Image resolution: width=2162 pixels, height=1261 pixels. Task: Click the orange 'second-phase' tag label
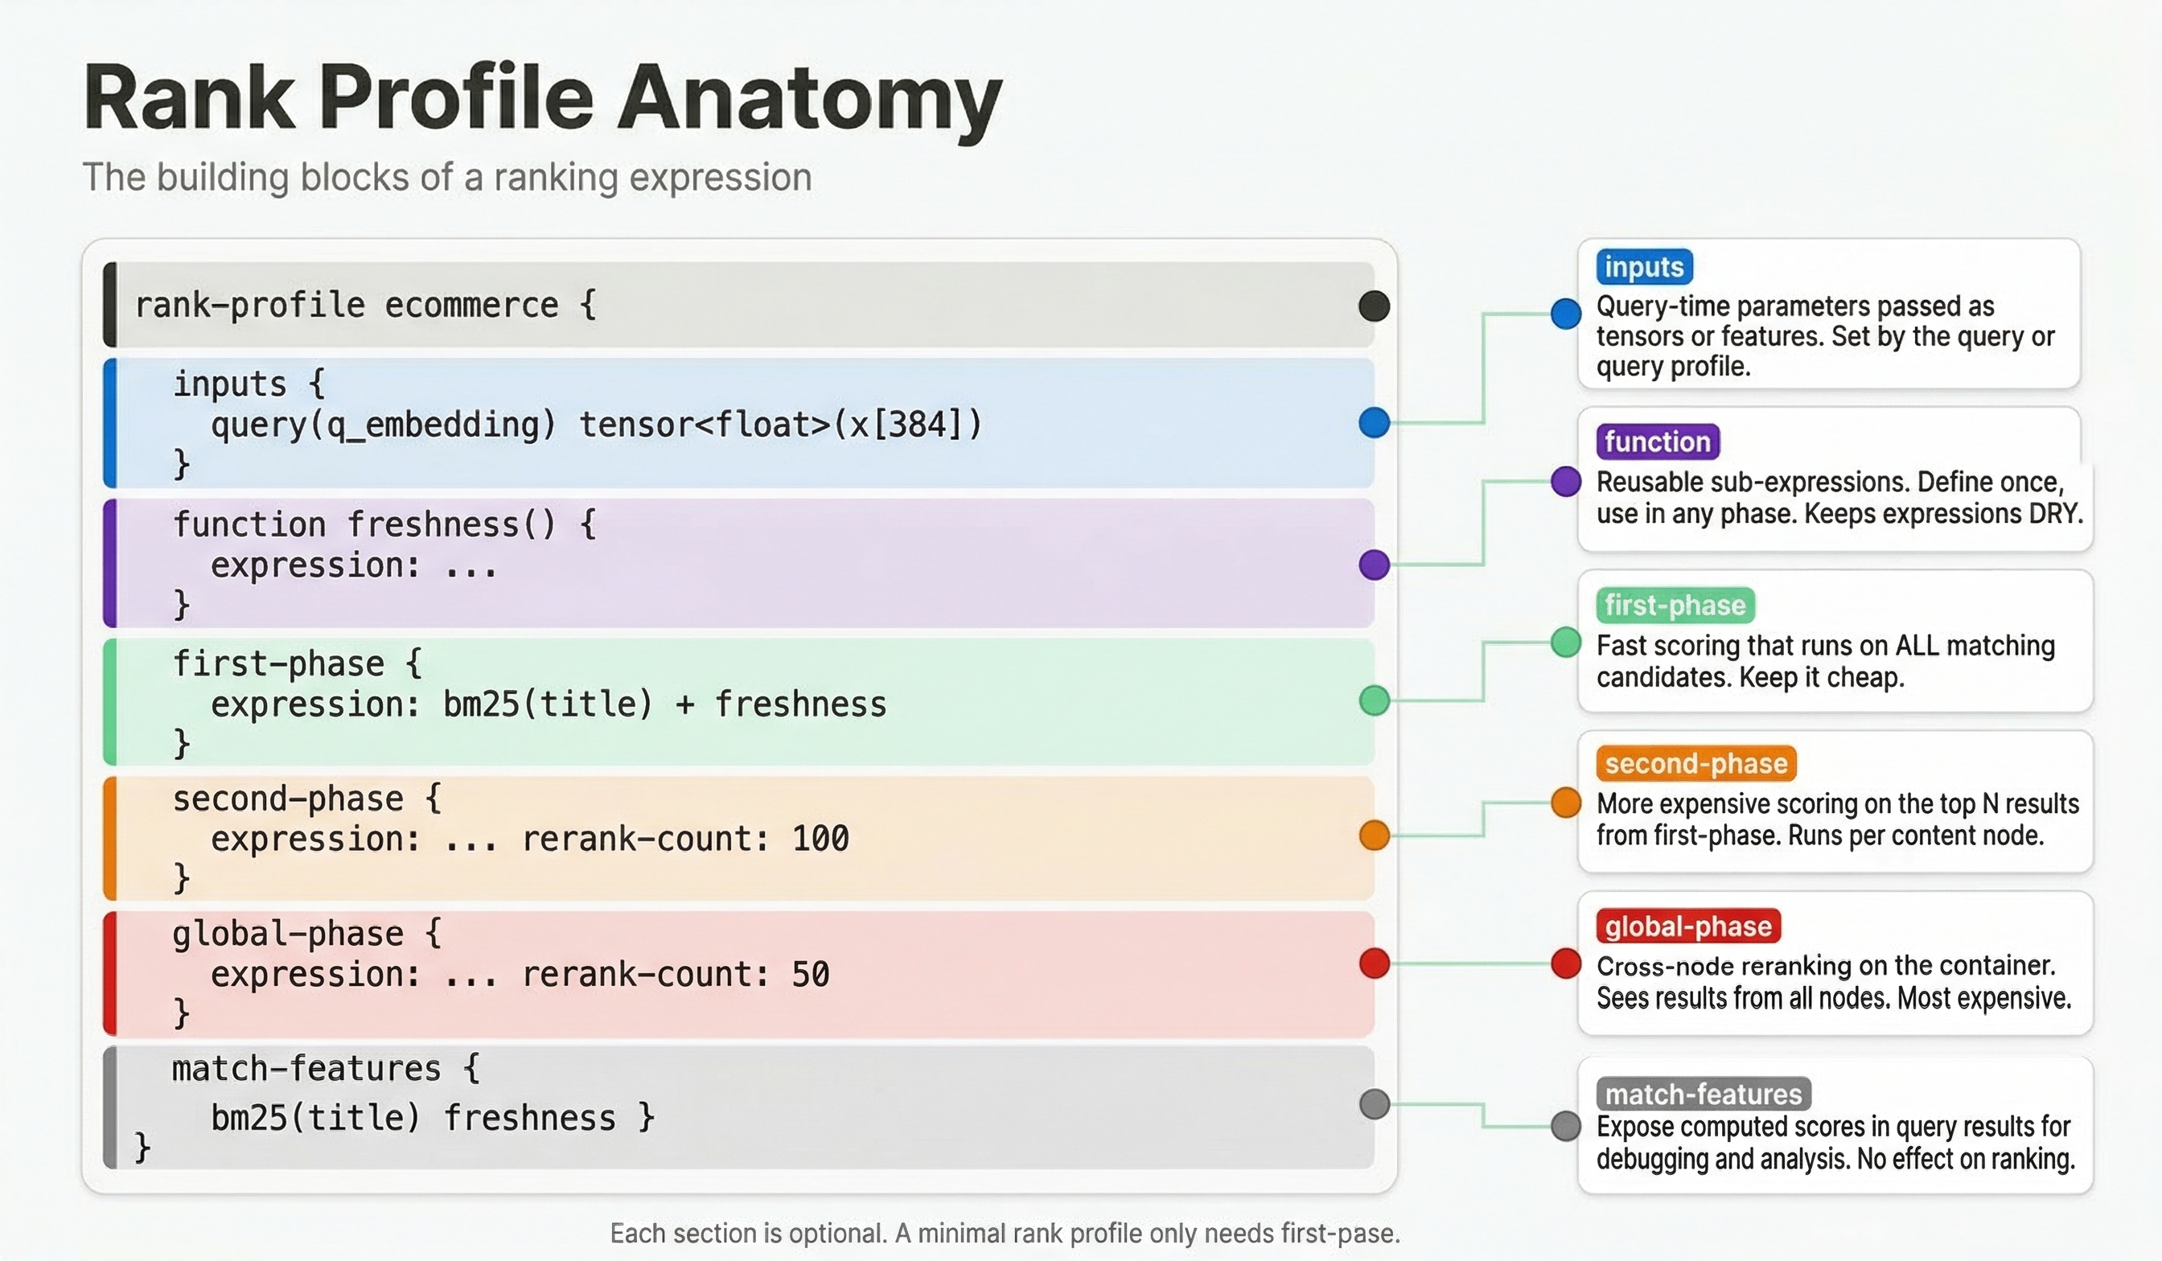1695,763
